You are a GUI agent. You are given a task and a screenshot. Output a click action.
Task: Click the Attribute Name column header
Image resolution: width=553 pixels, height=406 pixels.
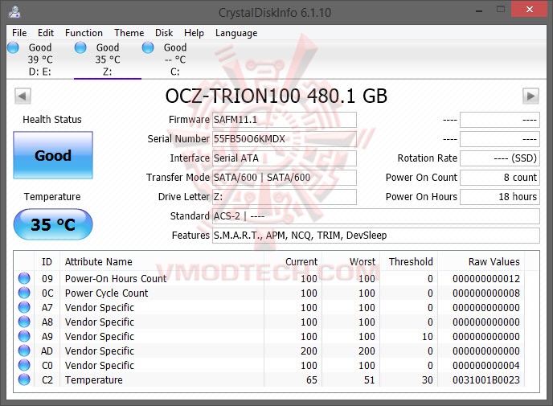point(162,262)
